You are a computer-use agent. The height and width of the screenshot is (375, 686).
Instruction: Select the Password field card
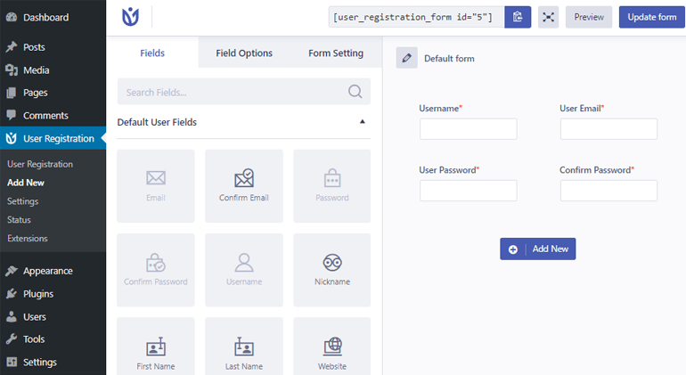[332, 186]
